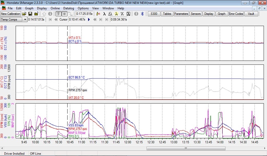267x156 pixels.
Task: Click the connection path icon
Action: [70, 14]
